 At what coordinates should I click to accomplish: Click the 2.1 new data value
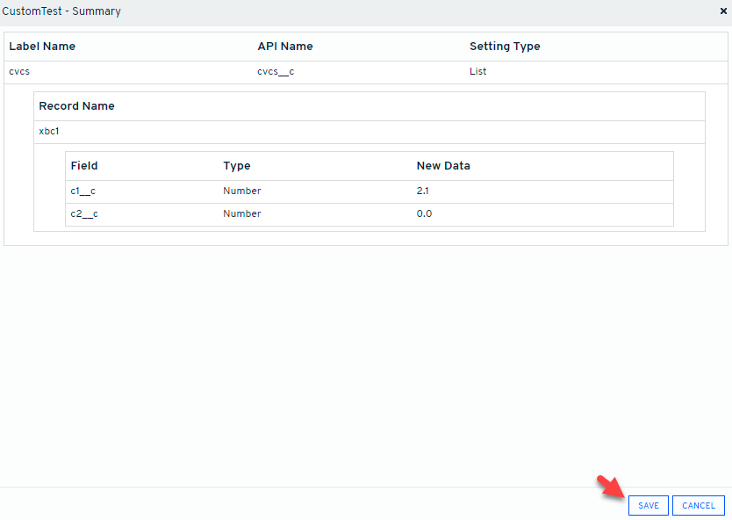423,191
